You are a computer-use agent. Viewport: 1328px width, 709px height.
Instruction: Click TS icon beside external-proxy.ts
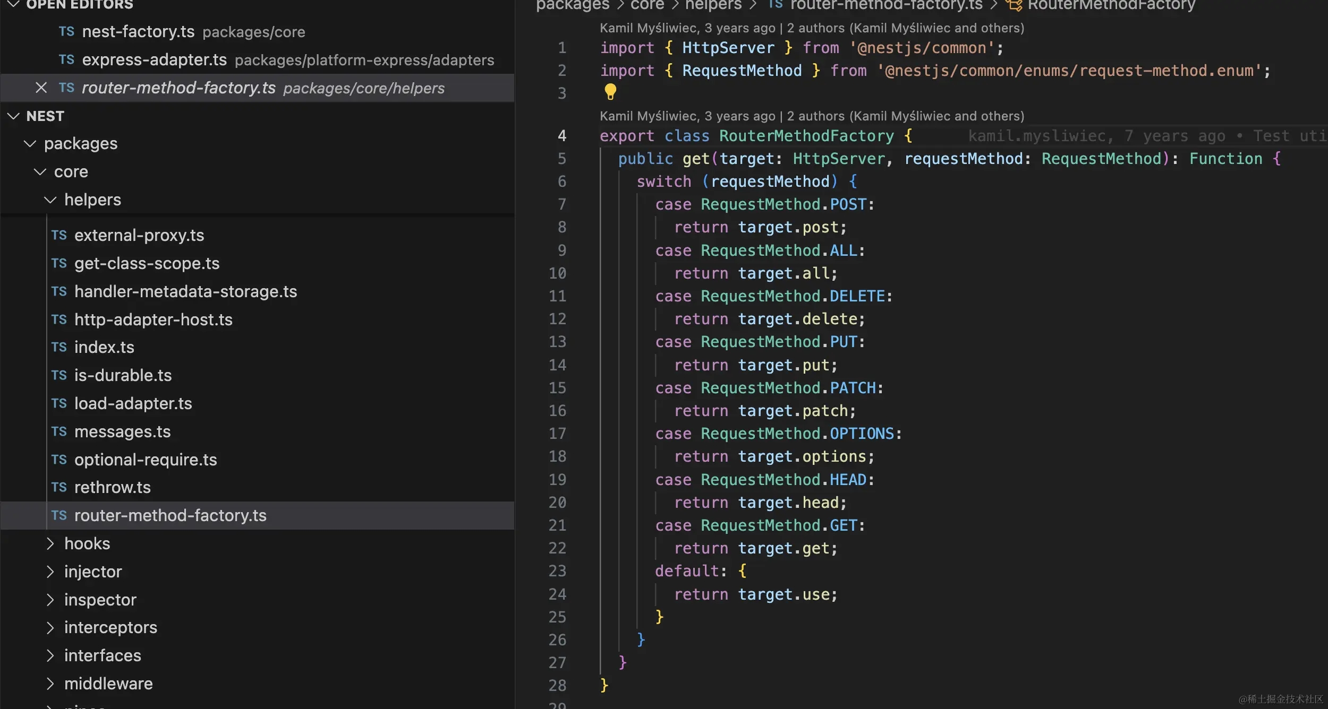(59, 235)
